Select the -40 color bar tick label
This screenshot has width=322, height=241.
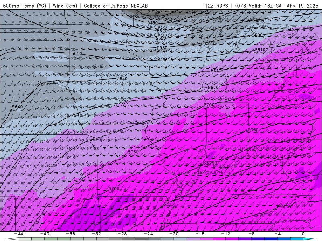tap(45, 234)
